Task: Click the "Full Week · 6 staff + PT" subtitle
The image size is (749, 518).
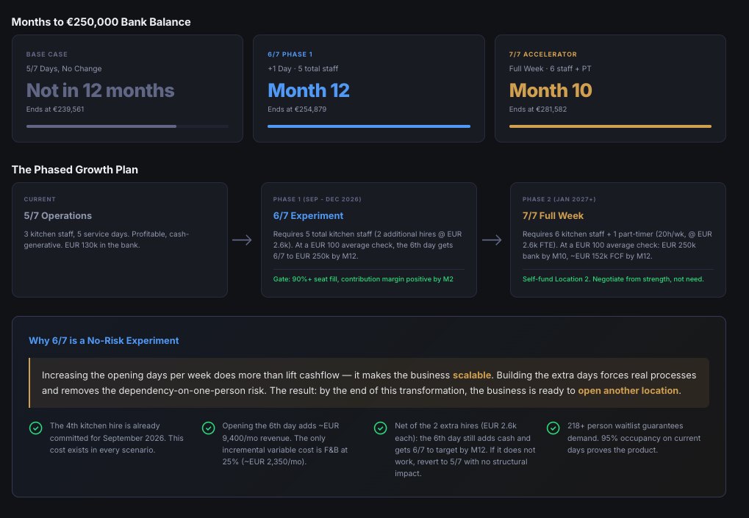Action: pos(551,69)
